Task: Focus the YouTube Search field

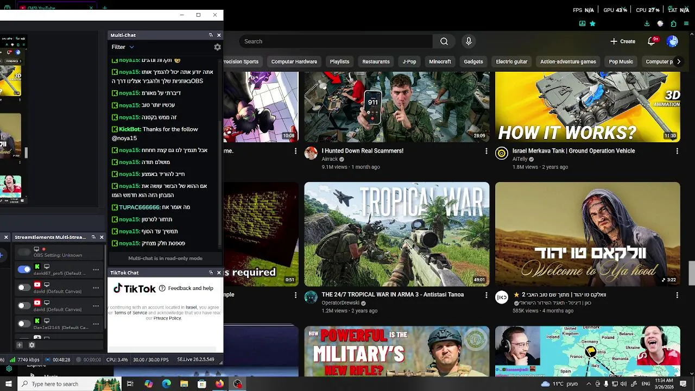Action: 336,41
